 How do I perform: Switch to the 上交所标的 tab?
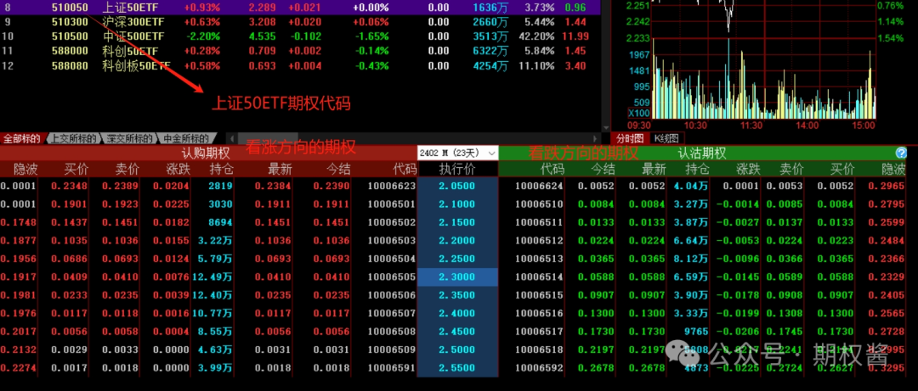[x=73, y=138]
